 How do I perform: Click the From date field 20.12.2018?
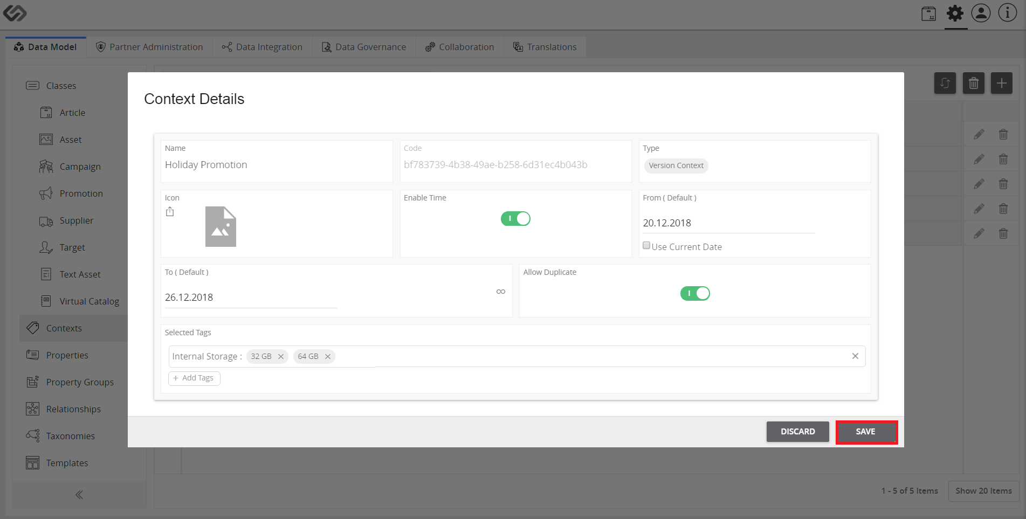(x=728, y=223)
